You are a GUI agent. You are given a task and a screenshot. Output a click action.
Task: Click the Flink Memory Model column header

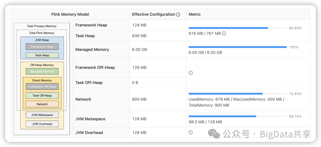[70, 15]
